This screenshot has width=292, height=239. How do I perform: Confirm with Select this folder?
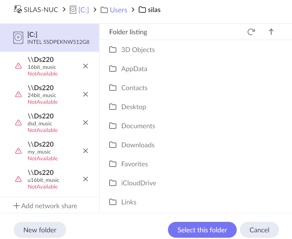tap(202, 230)
